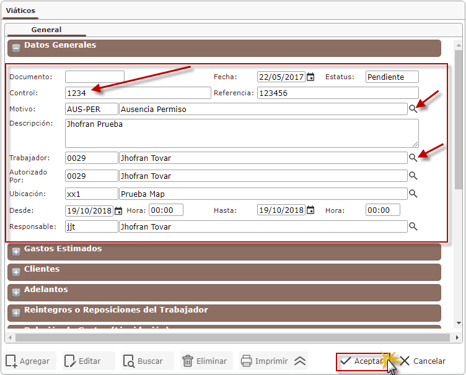Click the search icon next to Autorizado Por

(x=413, y=176)
